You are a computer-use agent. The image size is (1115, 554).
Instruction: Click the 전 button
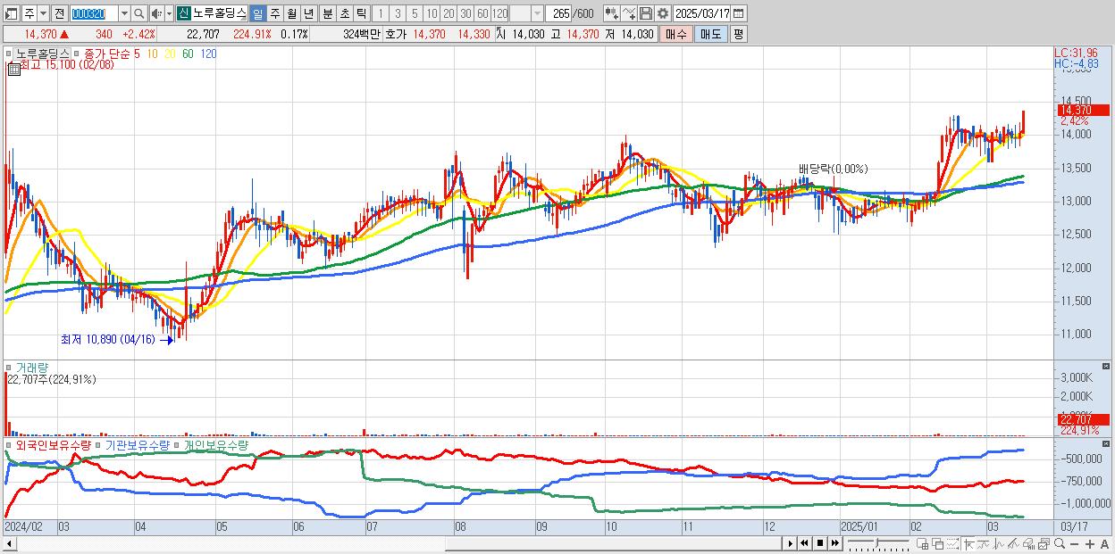(x=59, y=13)
